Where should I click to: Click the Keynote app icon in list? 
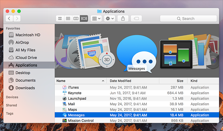[x=64, y=93]
